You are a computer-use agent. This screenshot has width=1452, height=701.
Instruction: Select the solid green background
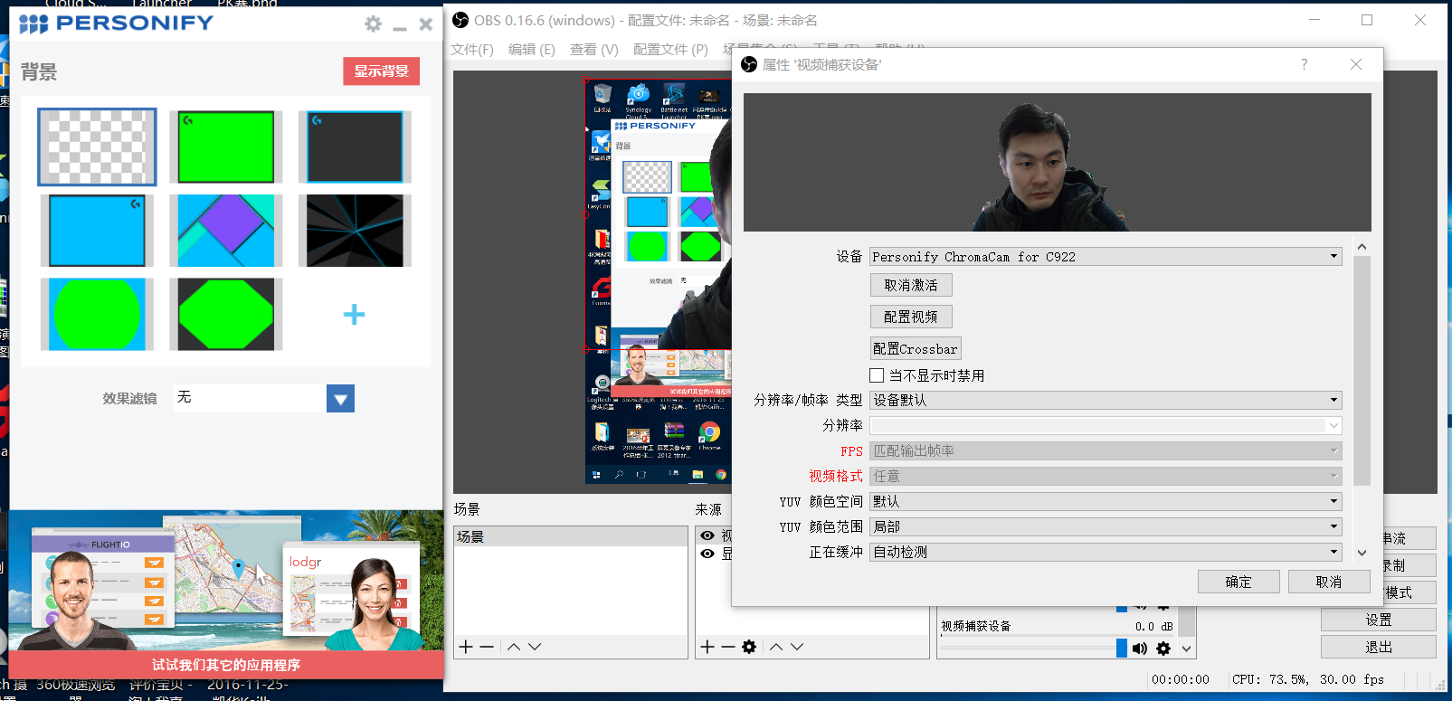pyautogui.click(x=226, y=147)
